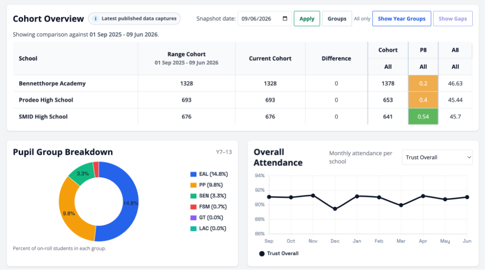This screenshot has width=485, height=270.
Task: Click the Nov data point on attendance chart
Action: (313, 195)
